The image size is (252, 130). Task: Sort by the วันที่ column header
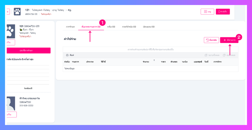[x=206, y=62]
